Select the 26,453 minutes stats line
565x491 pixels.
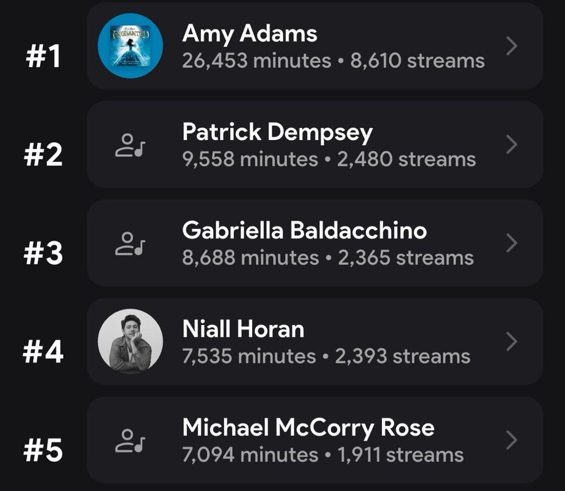pyautogui.click(x=333, y=61)
